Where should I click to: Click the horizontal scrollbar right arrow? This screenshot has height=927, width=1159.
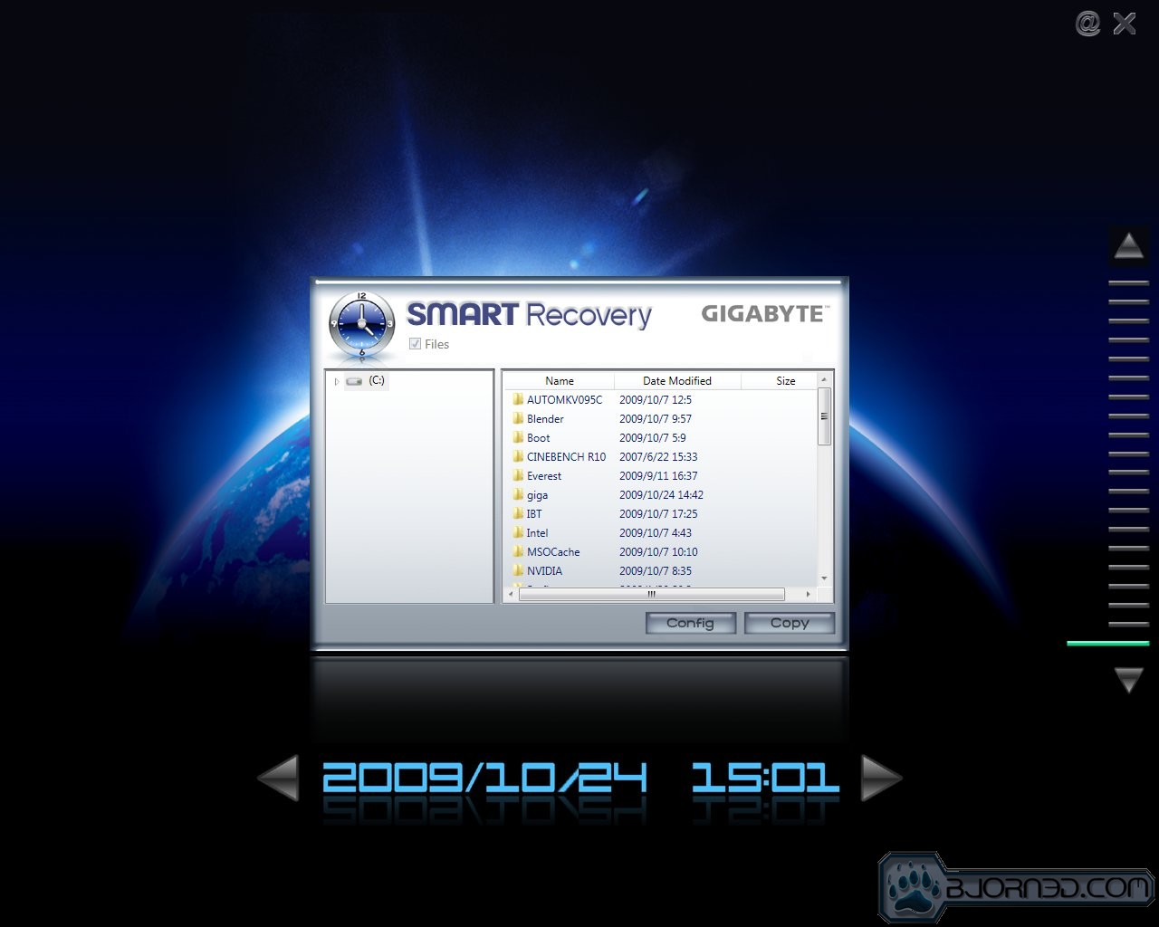(808, 594)
